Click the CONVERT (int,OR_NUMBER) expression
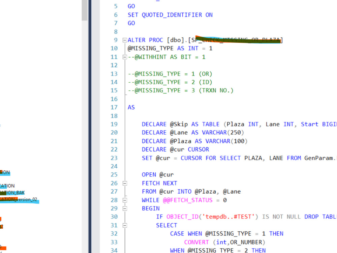This screenshot has width=337, height=253. (224, 242)
